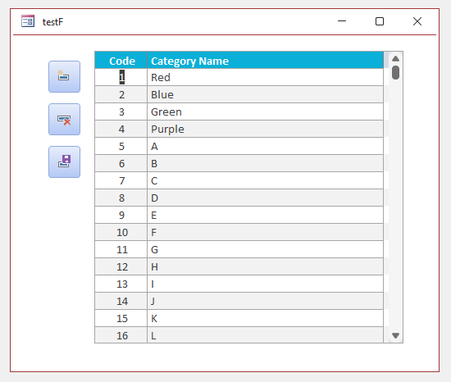This screenshot has height=382, width=451.
Task: Click the category field containing E
Action: tap(265, 215)
